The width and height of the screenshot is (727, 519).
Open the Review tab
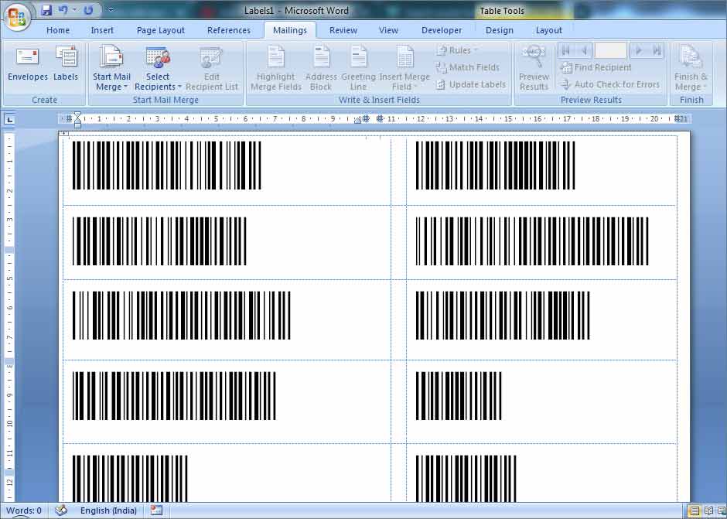tap(343, 31)
